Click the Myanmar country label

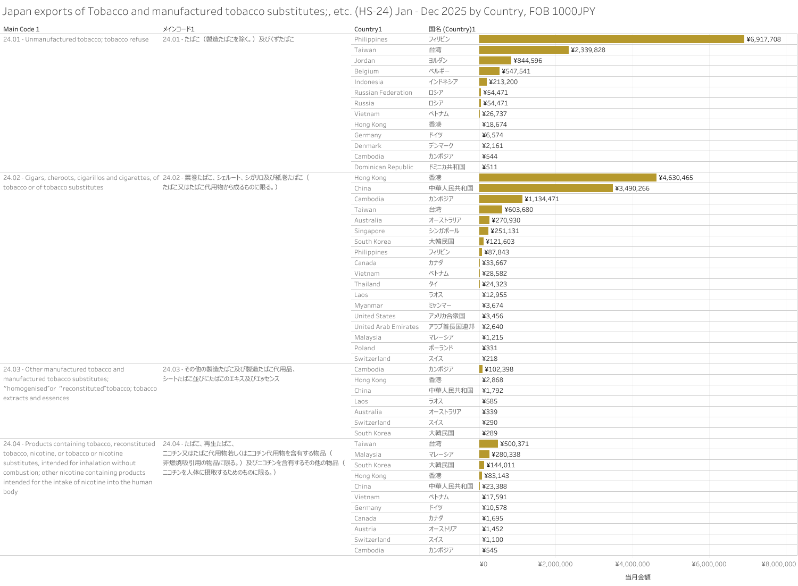pyautogui.click(x=369, y=306)
